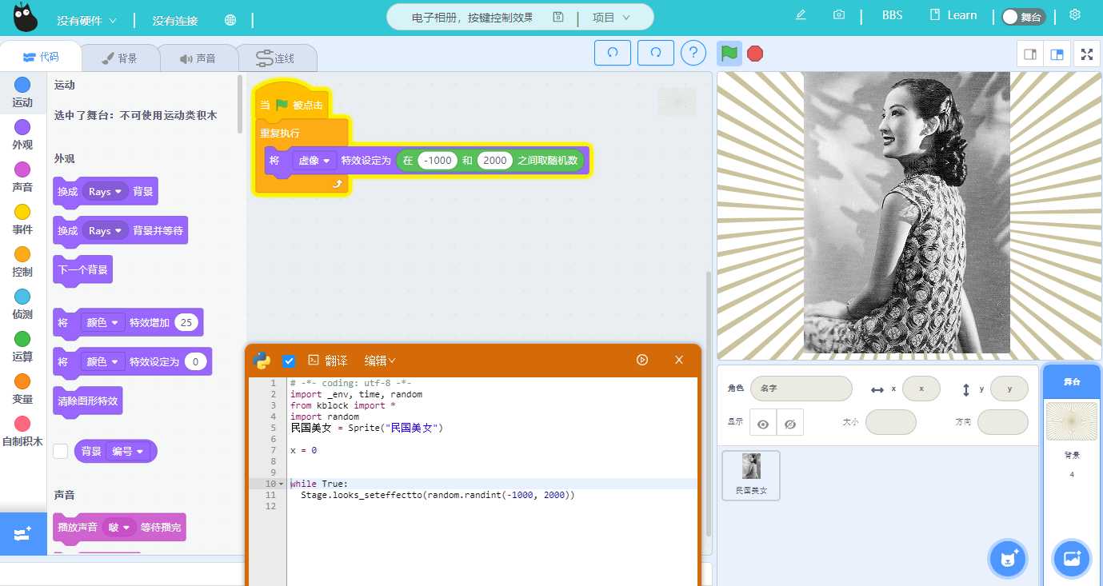Select the 民国美女 sprite thumbnail

tap(751, 475)
